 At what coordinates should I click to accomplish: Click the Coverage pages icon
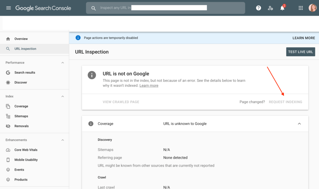(8, 106)
